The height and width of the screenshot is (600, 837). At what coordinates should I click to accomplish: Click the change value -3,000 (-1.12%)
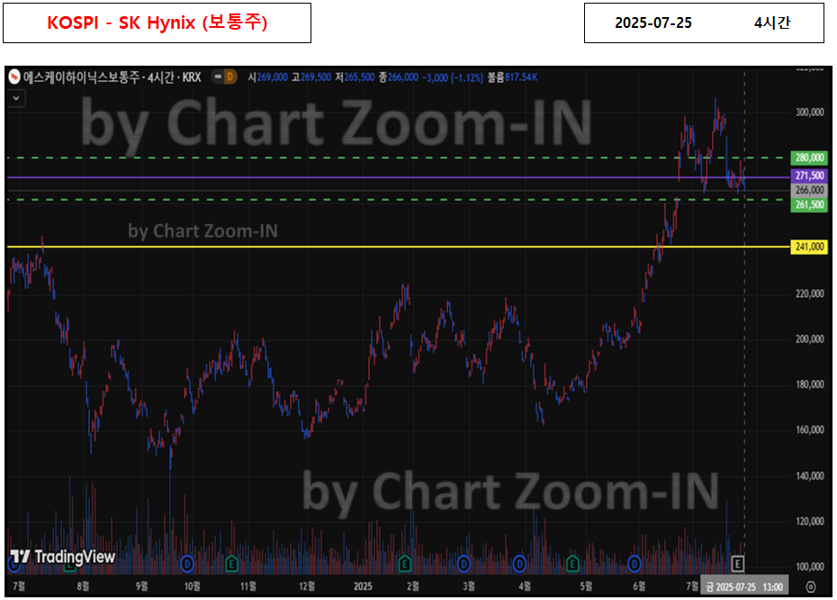click(x=453, y=78)
